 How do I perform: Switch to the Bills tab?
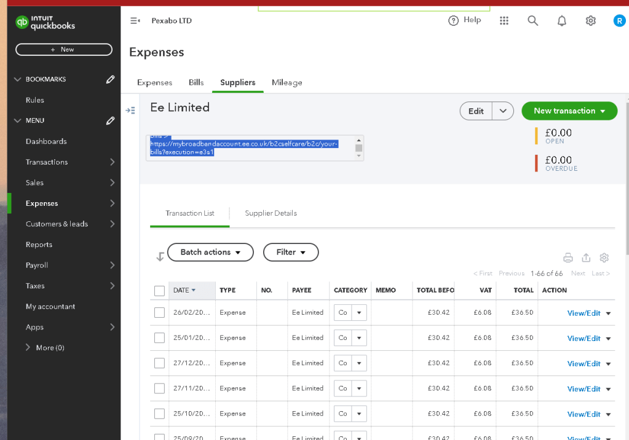[x=196, y=82]
